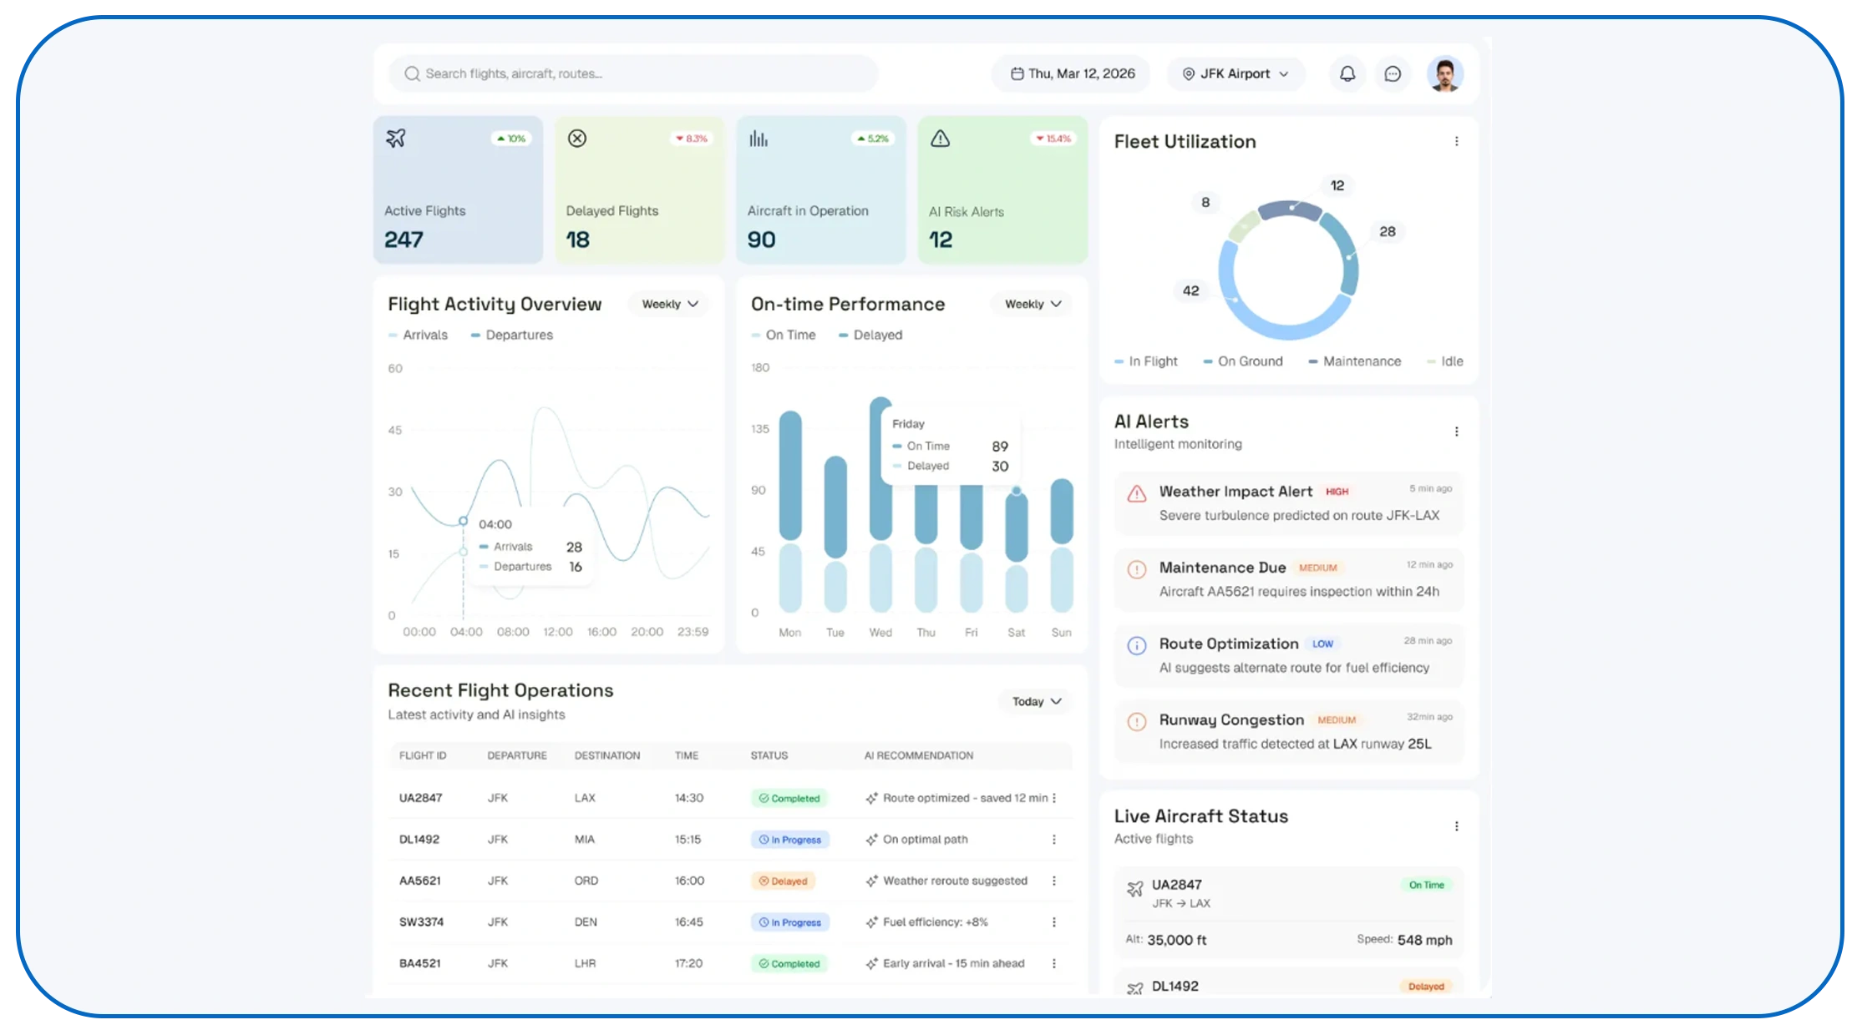Click the DL1492 airplane icon in Live Aircraft Status
The image size is (1857, 1035).
point(1135,989)
